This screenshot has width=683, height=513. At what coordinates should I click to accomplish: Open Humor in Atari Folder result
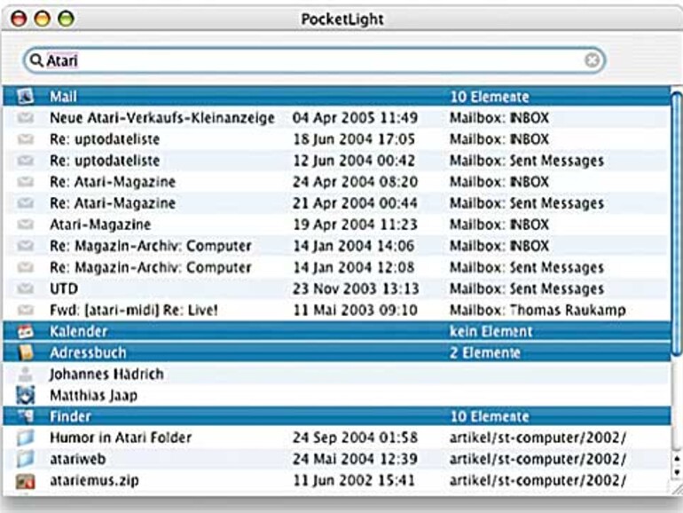click(x=121, y=438)
